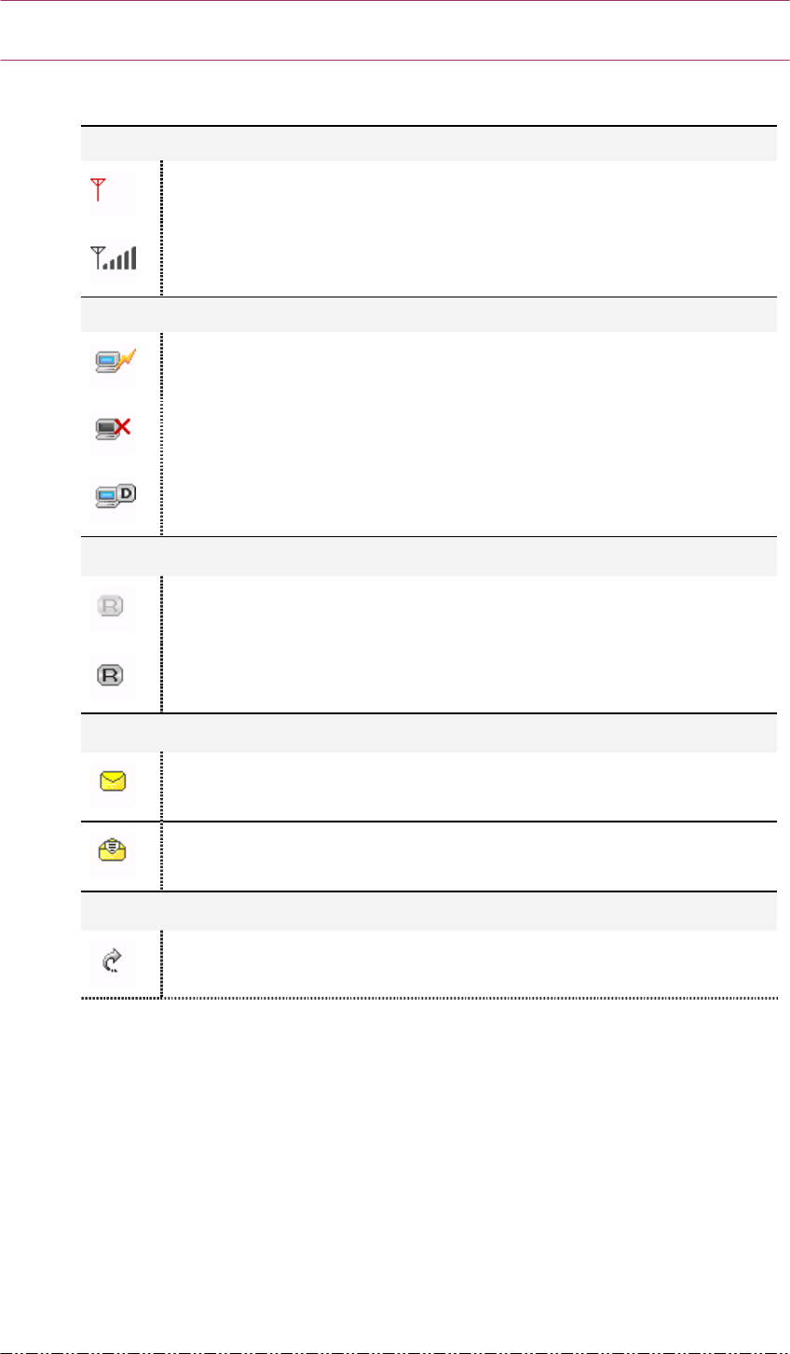Viewport: 790px width, 1354px height.
Task: Click the computer with red X icon
Action: pyautogui.click(x=113, y=428)
